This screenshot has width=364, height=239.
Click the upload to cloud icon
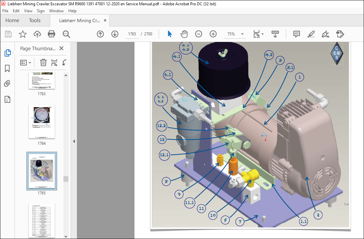coord(37,34)
